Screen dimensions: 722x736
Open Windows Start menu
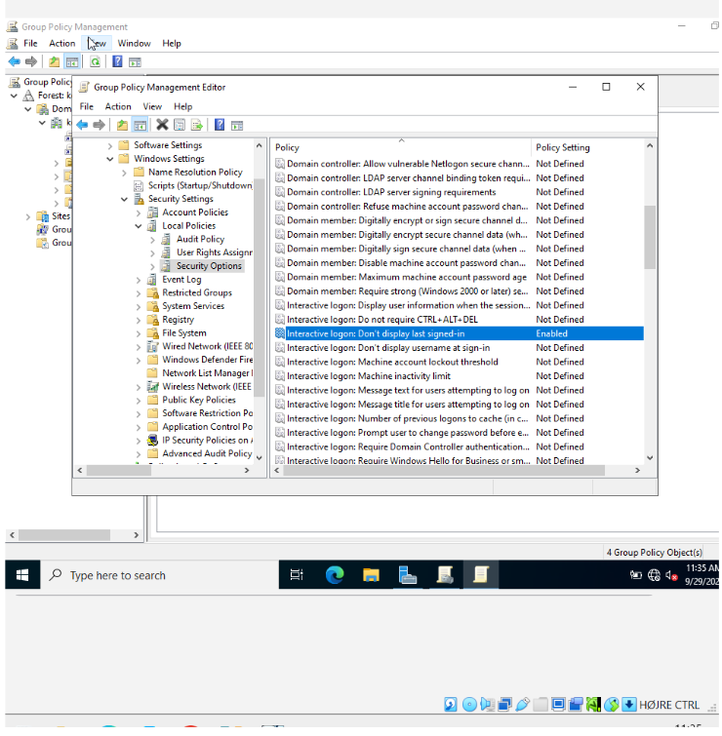click(22, 575)
